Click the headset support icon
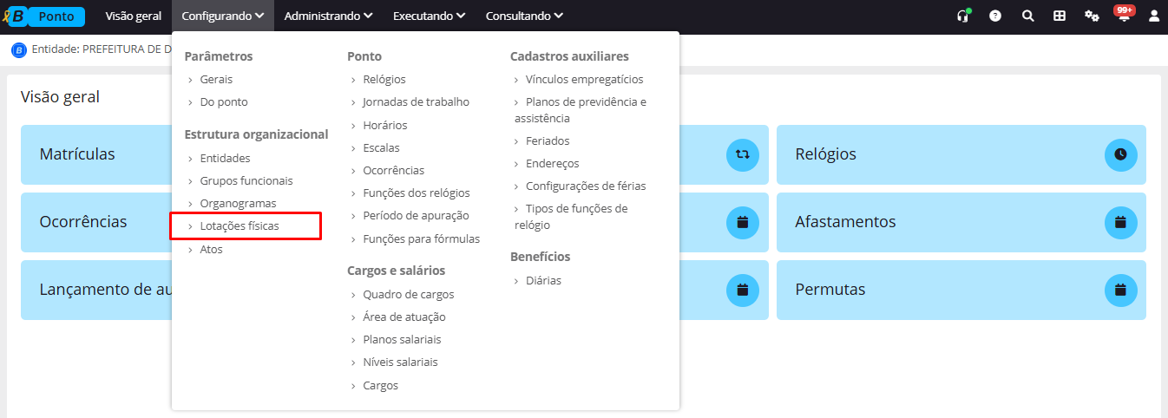 click(x=962, y=16)
